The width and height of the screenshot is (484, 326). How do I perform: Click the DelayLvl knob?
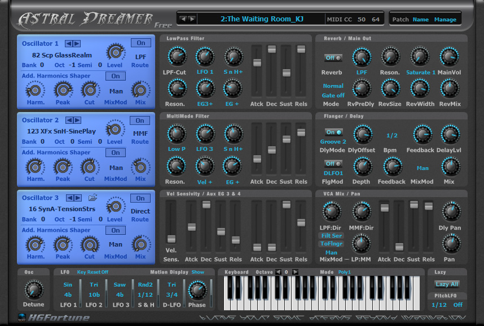coord(450,135)
